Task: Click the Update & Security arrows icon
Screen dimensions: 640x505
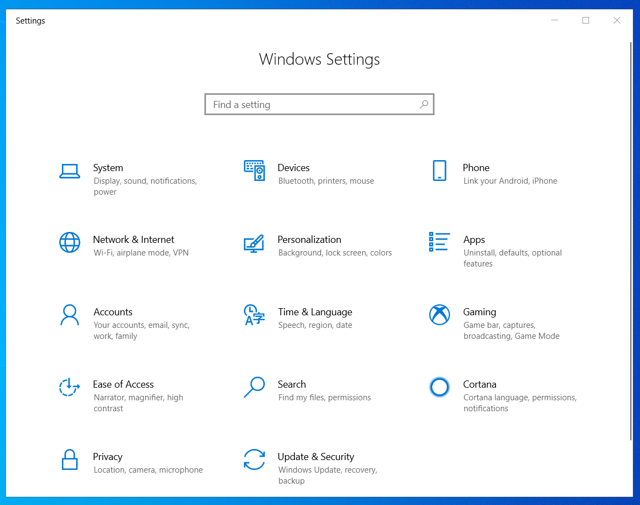Action: 254,459
